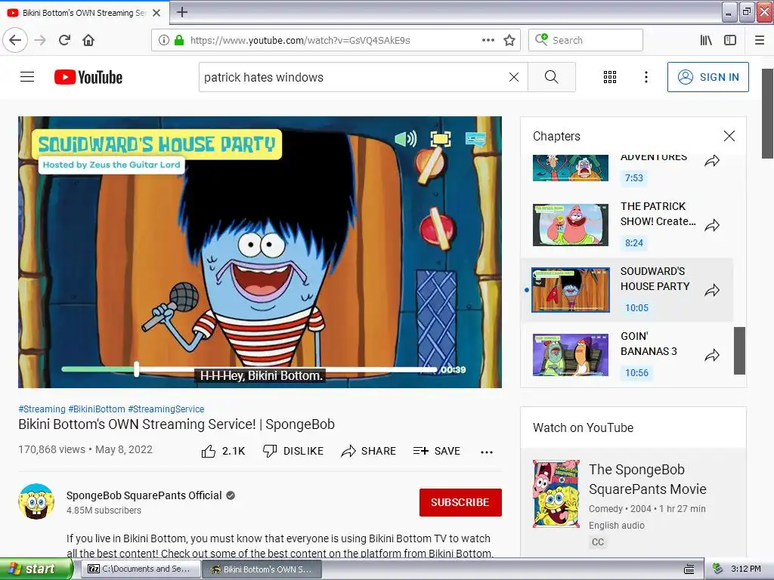The width and height of the screenshot is (774, 580).
Task: Open THE PATRICK SHOW chapter thumbnail
Action: 571,224
